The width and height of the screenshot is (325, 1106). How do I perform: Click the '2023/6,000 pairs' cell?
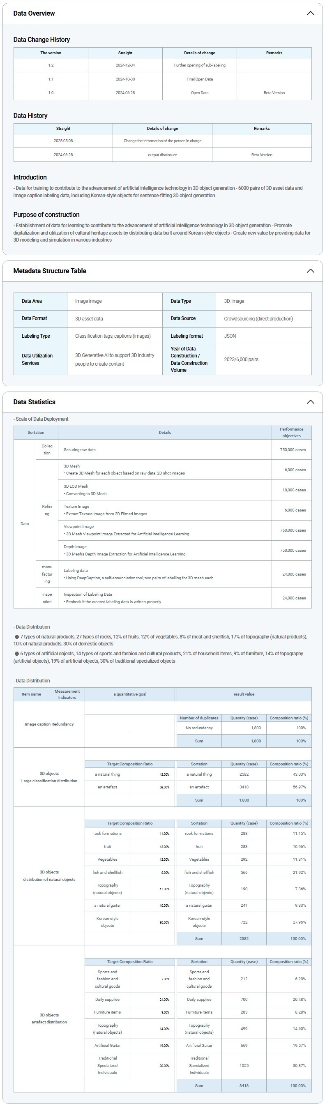pos(241,359)
